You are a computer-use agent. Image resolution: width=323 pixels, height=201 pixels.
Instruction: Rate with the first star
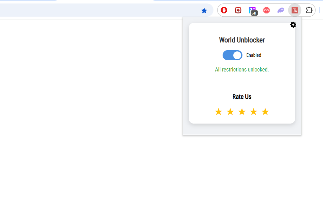[219, 112]
